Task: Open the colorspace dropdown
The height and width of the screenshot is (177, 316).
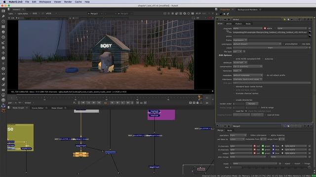Action: coord(257,44)
